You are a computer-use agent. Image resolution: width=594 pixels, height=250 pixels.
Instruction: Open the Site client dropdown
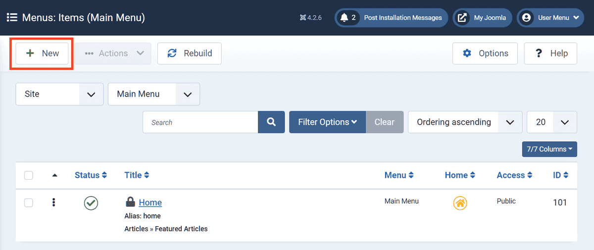click(59, 94)
